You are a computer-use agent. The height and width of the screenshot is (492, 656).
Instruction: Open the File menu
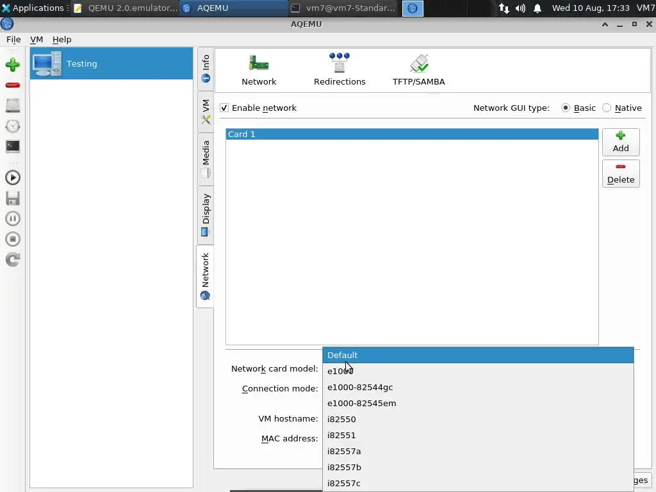coord(13,39)
